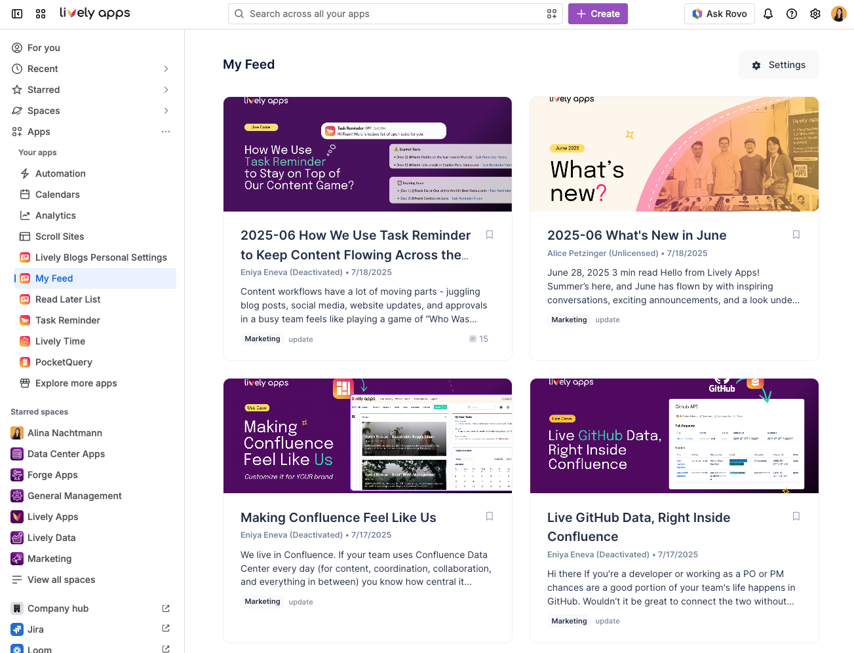Click the comment count on Task Reminder post
The width and height of the screenshot is (854, 653).
[478, 339]
